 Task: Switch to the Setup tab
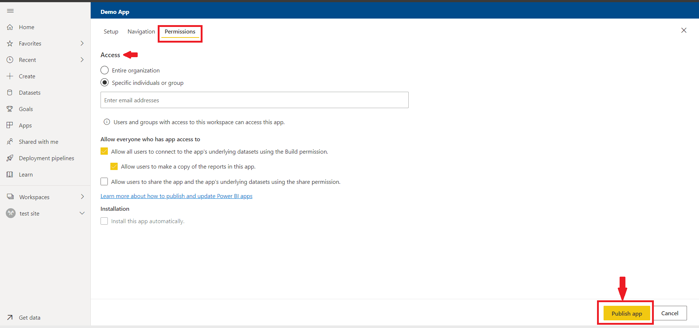tap(111, 32)
